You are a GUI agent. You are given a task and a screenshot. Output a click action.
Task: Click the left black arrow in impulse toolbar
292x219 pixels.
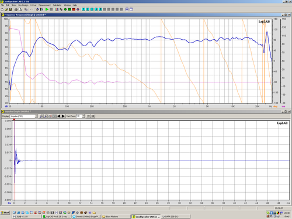click(x=58, y=116)
